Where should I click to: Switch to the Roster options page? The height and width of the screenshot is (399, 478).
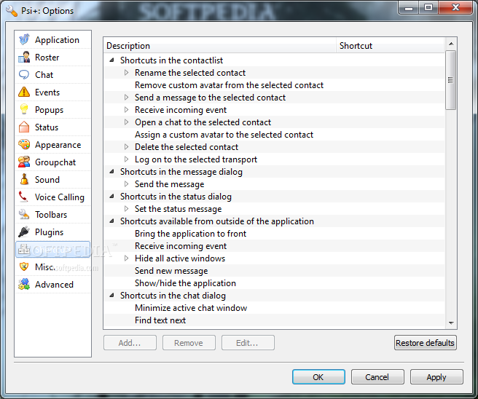(x=53, y=58)
